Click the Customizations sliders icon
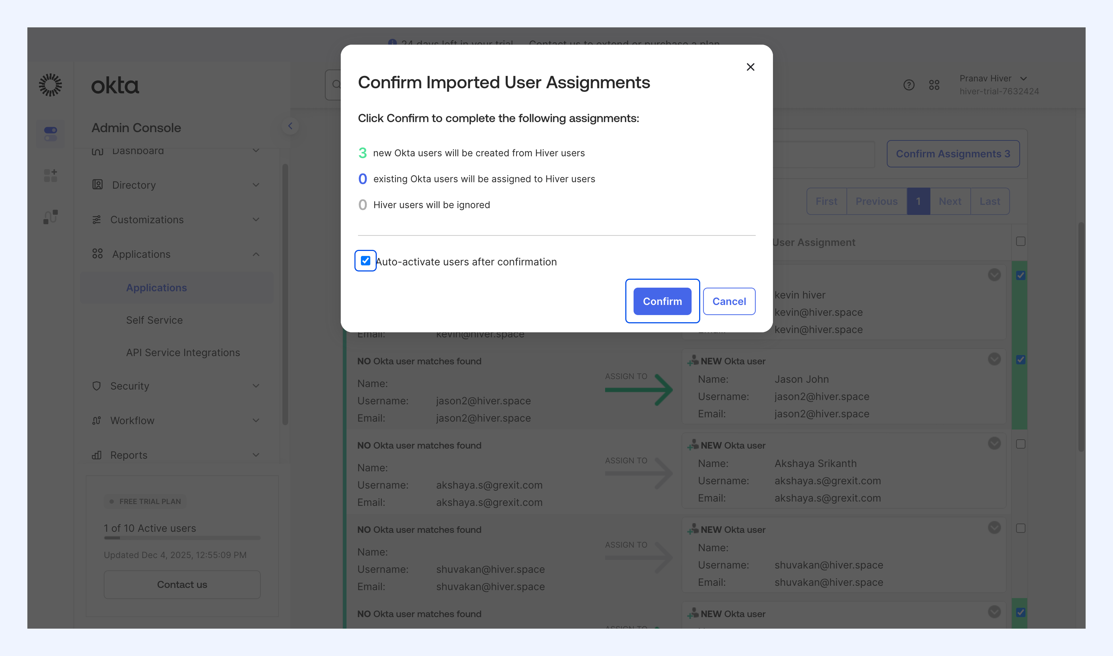The width and height of the screenshot is (1113, 656). 97,220
